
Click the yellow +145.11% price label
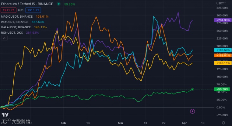[x=223, y=63]
